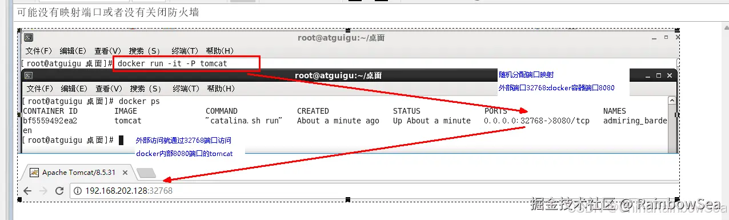Close the Apache Tomcat/8.5.31 browser tab
The width and height of the screenshot is (729, 220).
(126, 172)
